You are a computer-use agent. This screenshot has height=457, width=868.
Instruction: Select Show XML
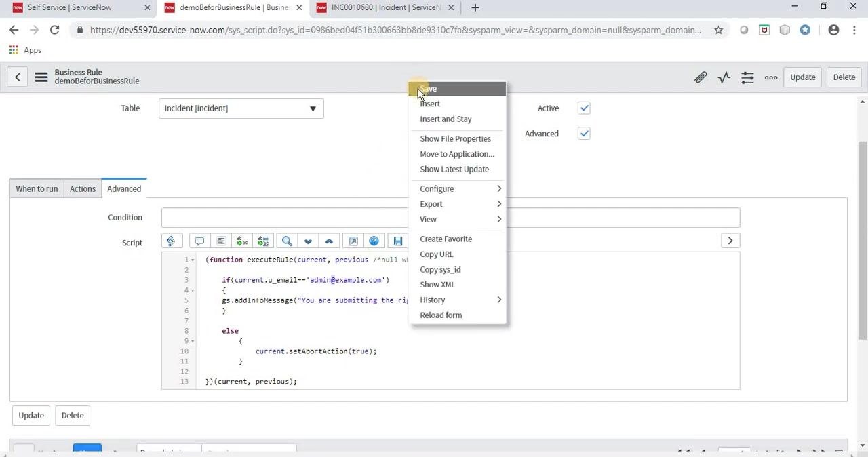458,285
